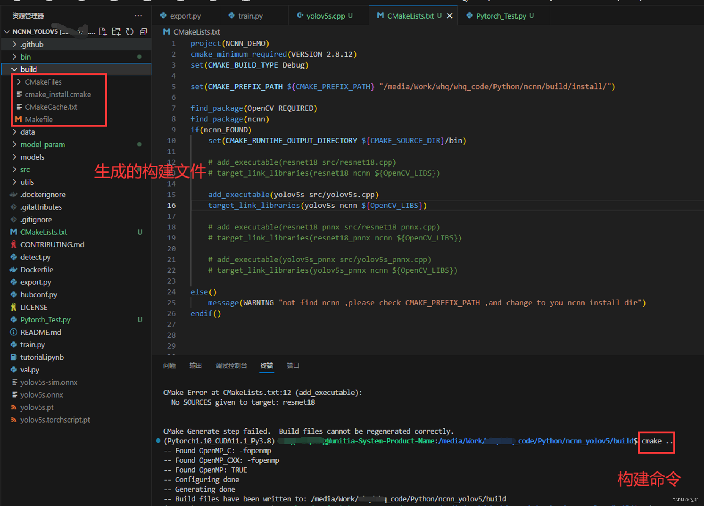Expand the data folder
The image size is (704, 506).
[x=76, y=132]
